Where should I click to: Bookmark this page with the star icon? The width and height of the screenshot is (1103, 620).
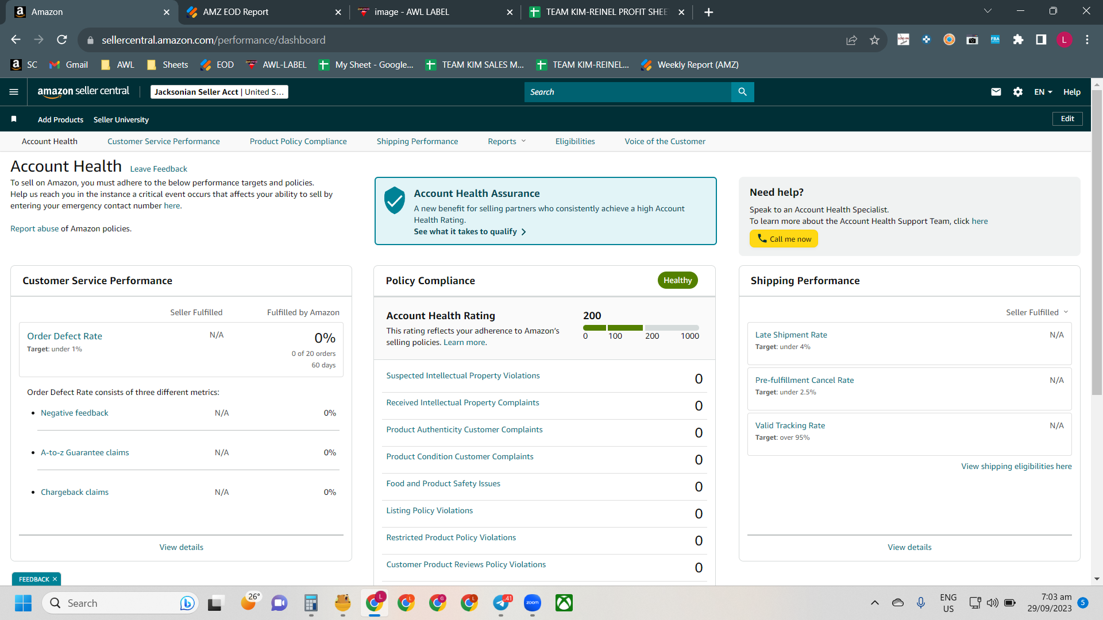(x=874, y=40)
